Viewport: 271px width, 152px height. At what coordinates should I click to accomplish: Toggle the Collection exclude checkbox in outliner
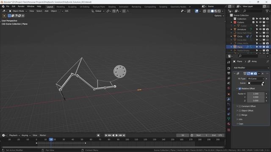click(x=253, y=19)
